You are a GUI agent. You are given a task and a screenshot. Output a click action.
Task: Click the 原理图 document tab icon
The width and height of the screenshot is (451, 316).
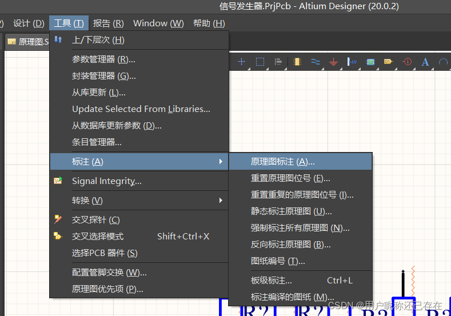[12, 42]
